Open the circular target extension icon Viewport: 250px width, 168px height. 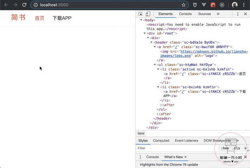(x=222, y=5)
